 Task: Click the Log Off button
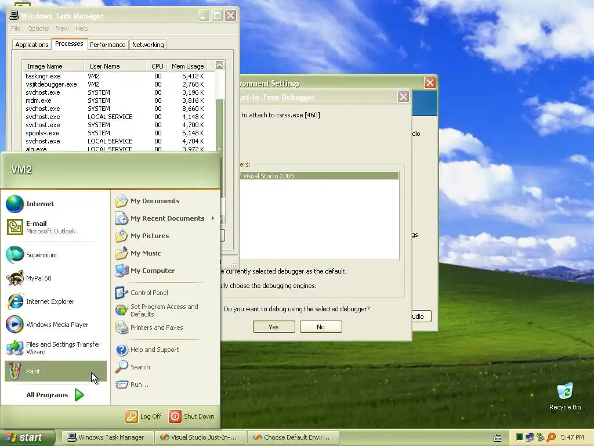(x=144, y=416)
